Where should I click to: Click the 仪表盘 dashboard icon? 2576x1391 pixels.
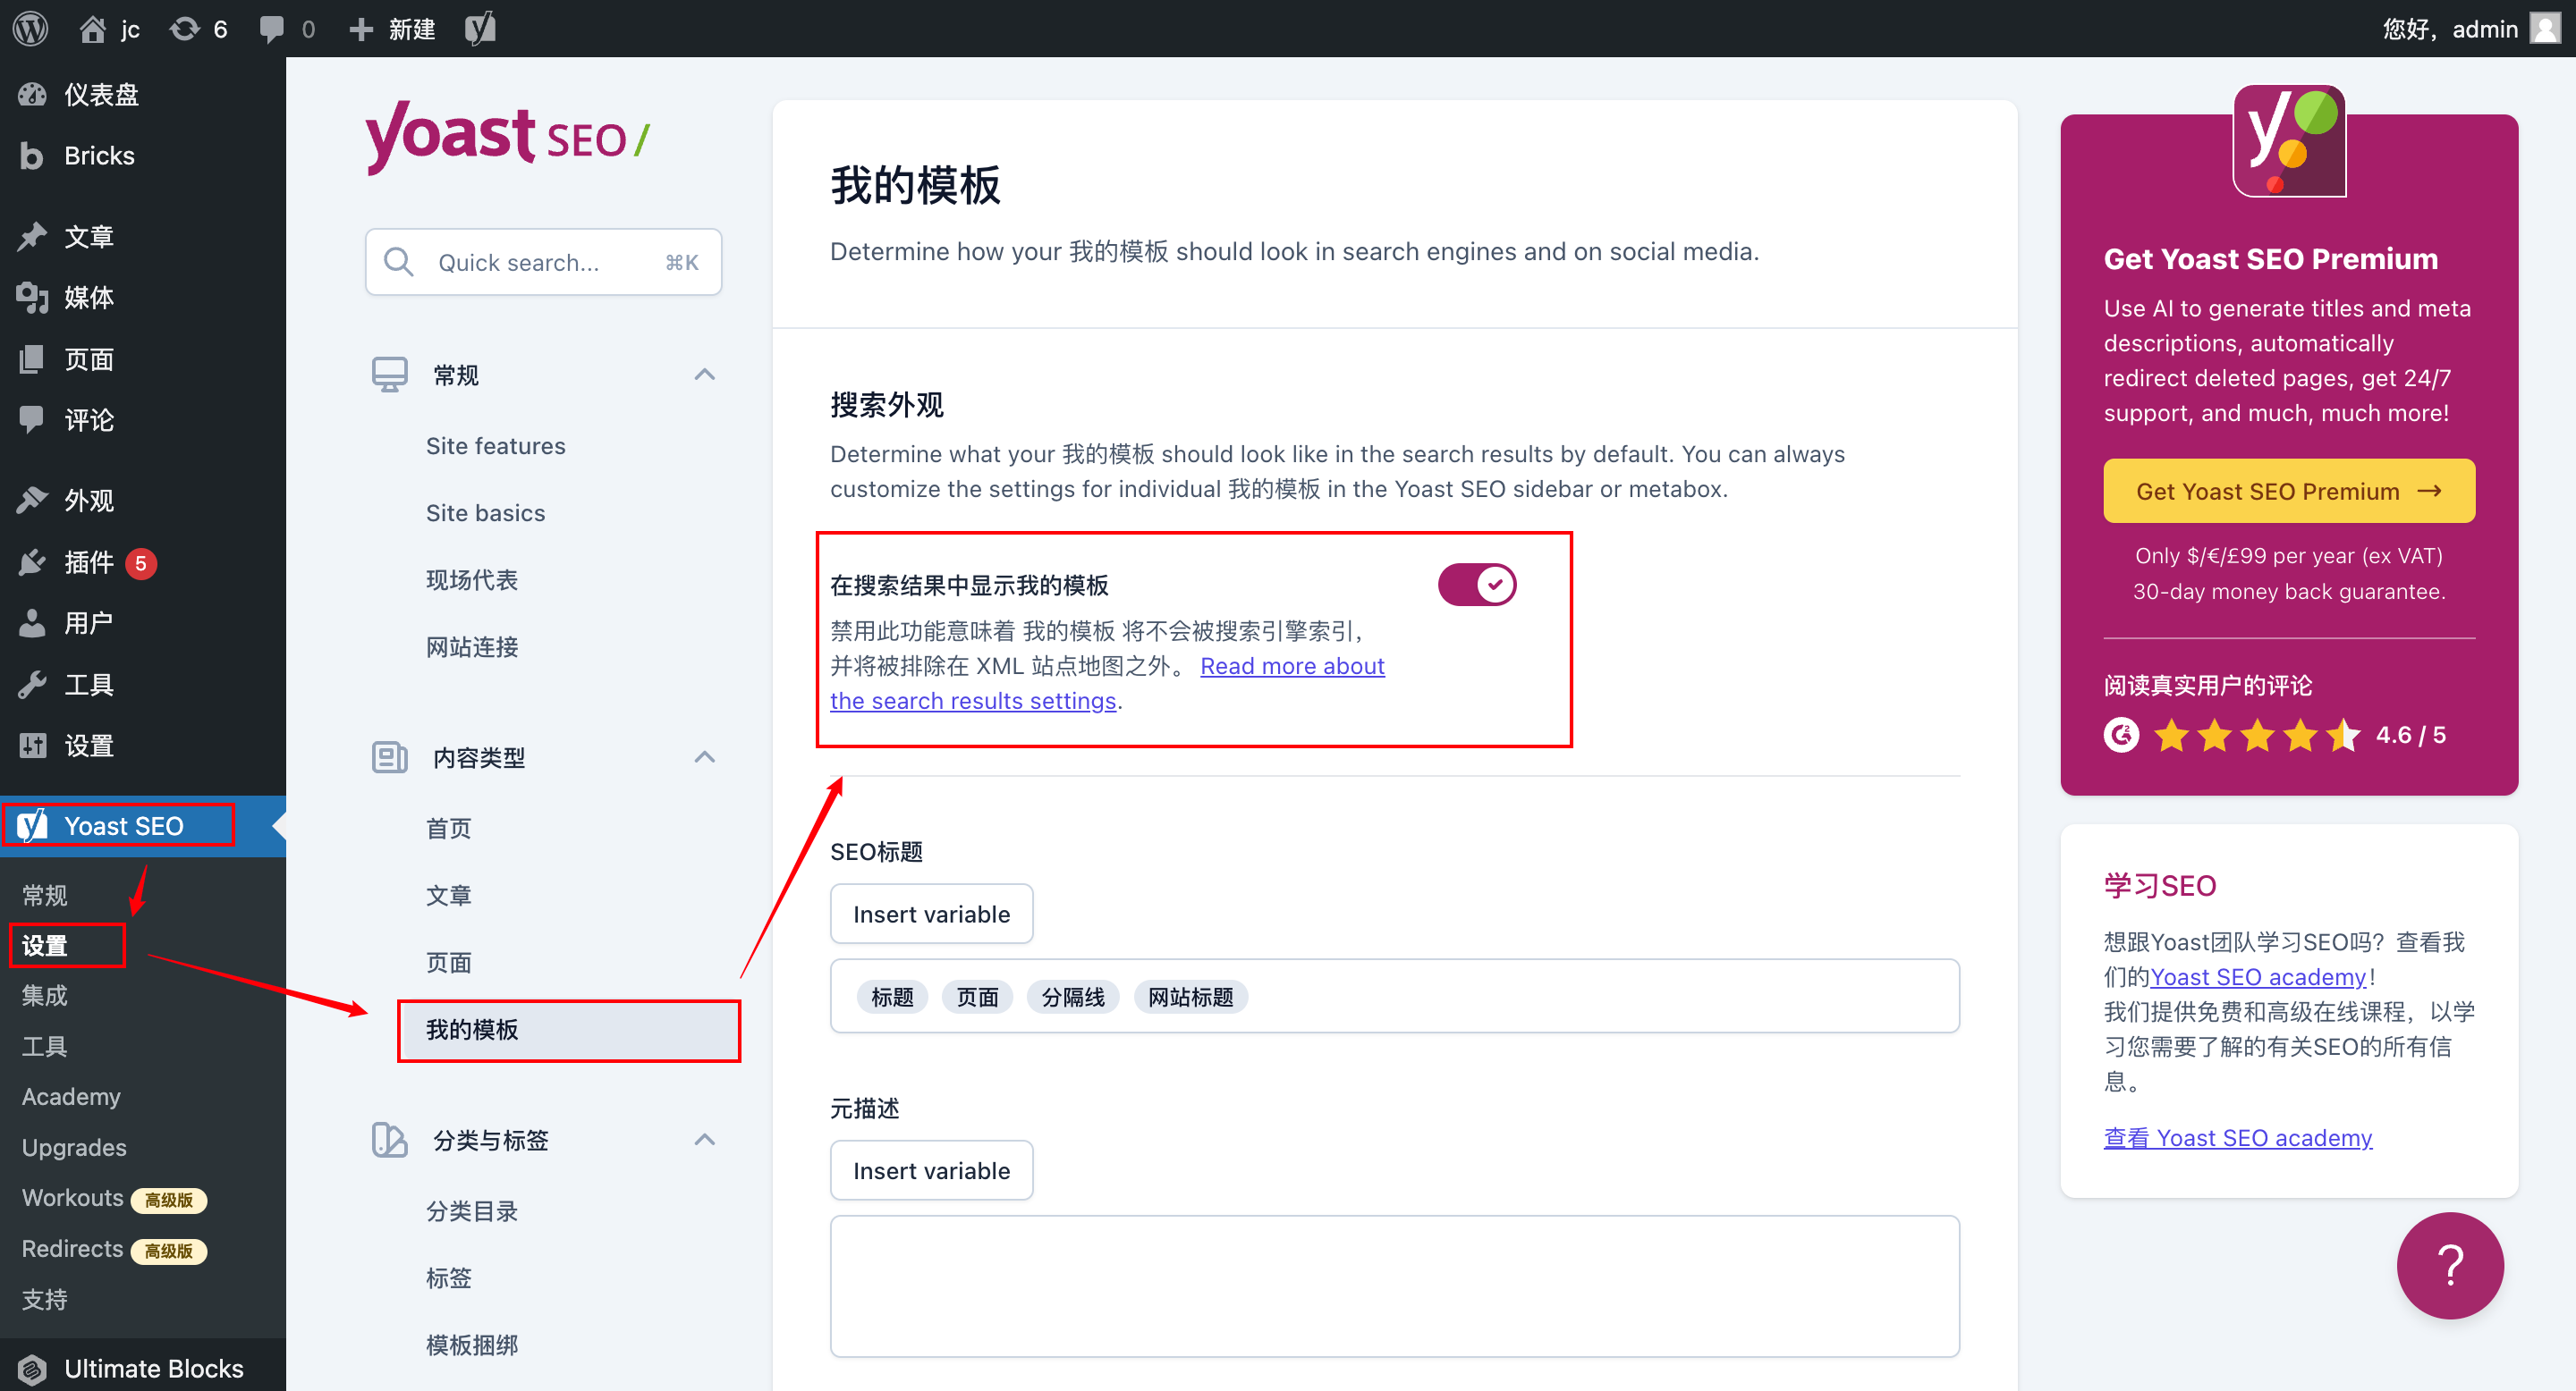coord(32,95)
